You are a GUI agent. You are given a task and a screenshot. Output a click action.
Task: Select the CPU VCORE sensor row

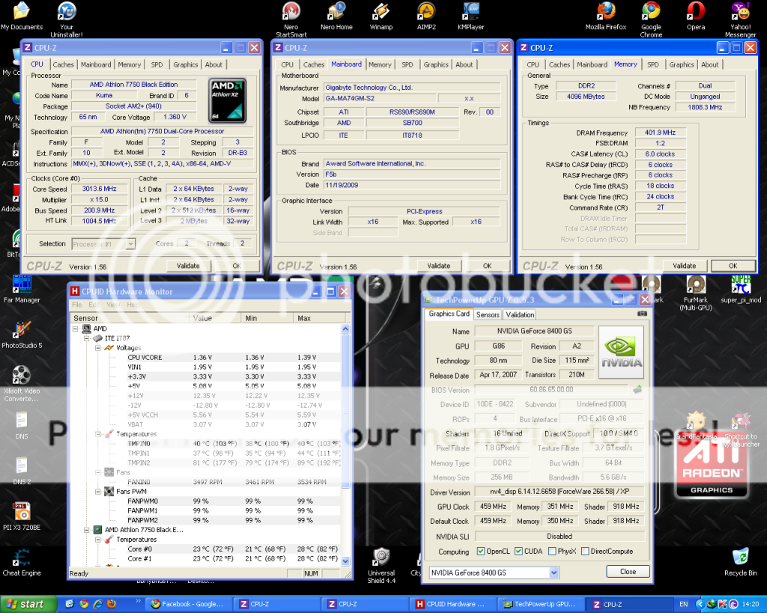point(207,357)
